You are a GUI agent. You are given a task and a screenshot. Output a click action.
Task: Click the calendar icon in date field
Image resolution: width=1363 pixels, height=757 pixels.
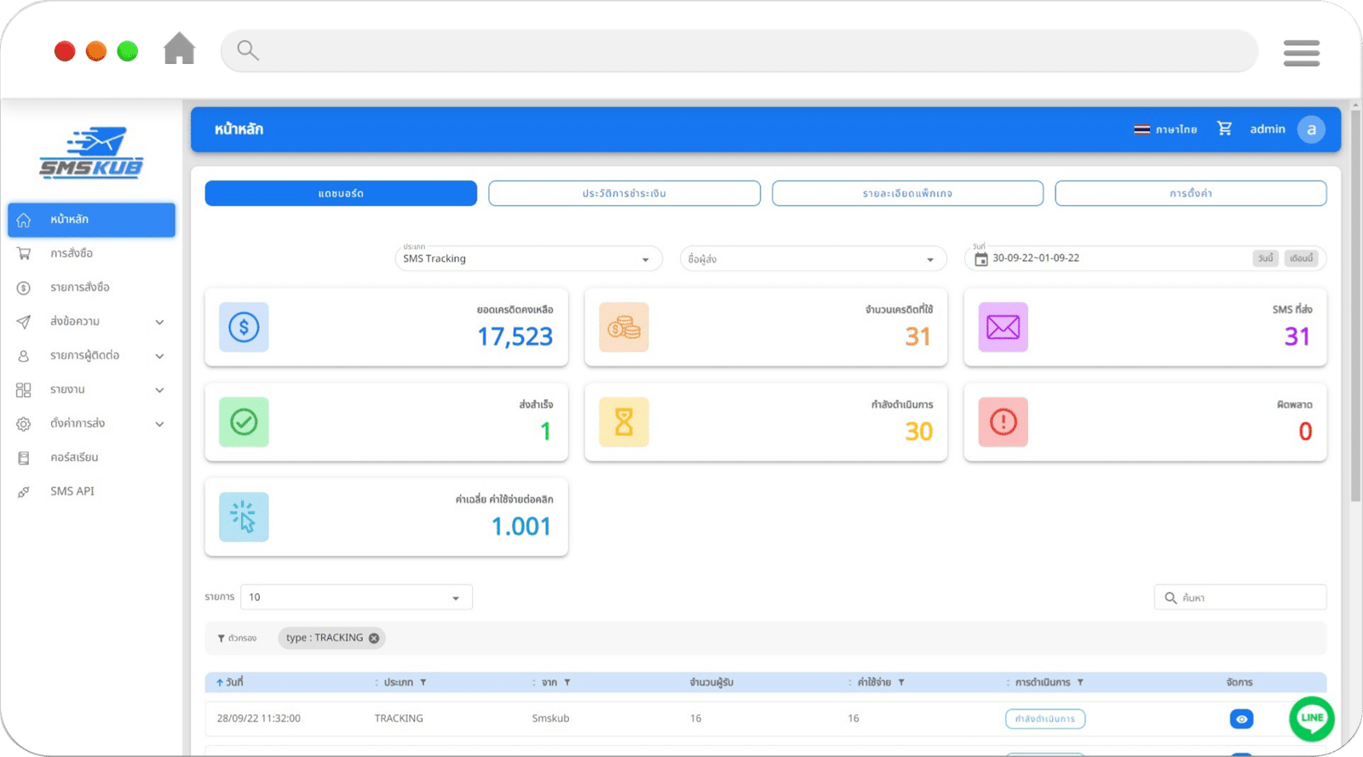pyautogui.click(x=981, y=259)
